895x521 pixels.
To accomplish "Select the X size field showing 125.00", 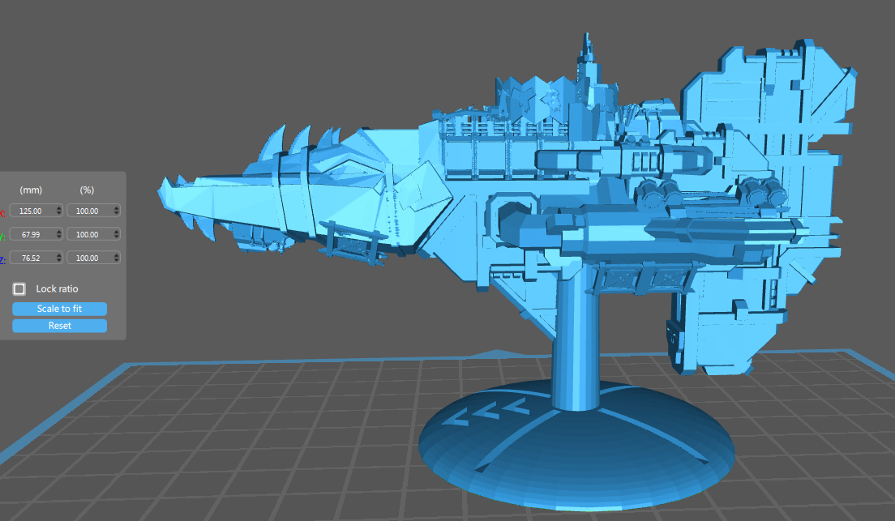I will (36, 211).
